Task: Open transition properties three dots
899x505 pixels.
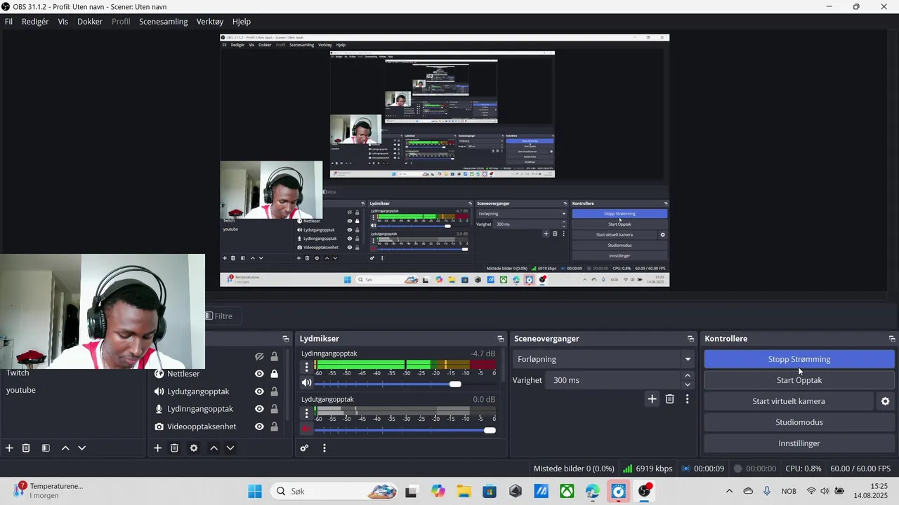Action: pos(687,399)
